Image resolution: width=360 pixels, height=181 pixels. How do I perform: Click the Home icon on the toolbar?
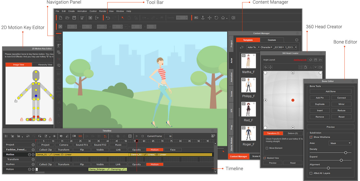pos(223,18)
